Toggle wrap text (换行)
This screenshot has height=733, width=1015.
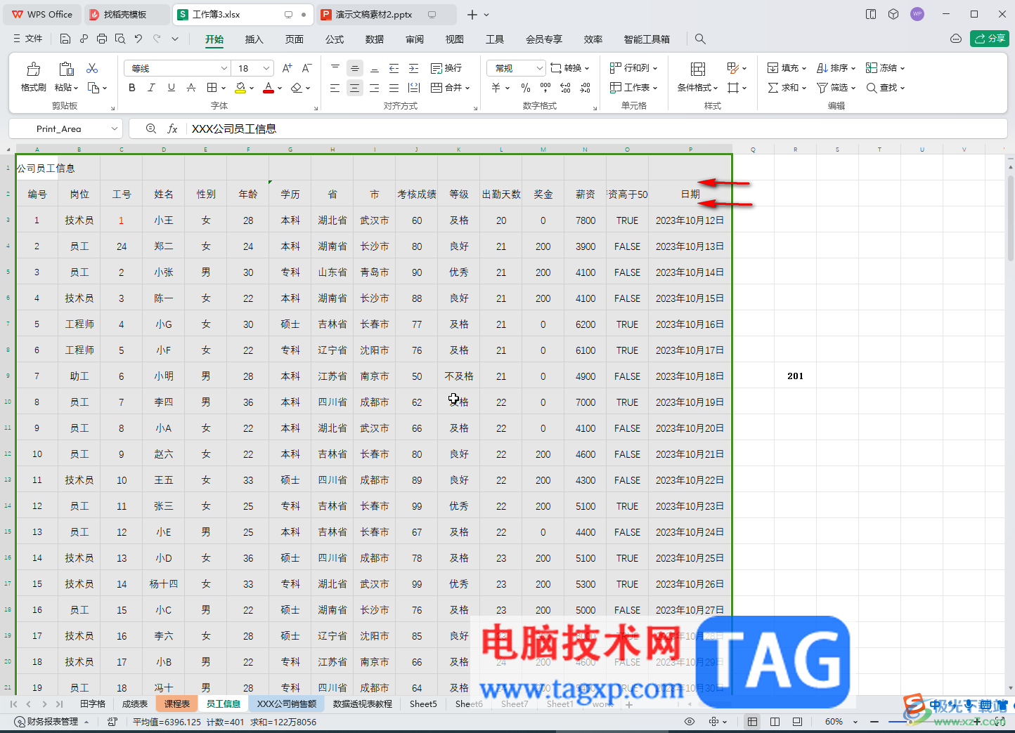point(446,68)
